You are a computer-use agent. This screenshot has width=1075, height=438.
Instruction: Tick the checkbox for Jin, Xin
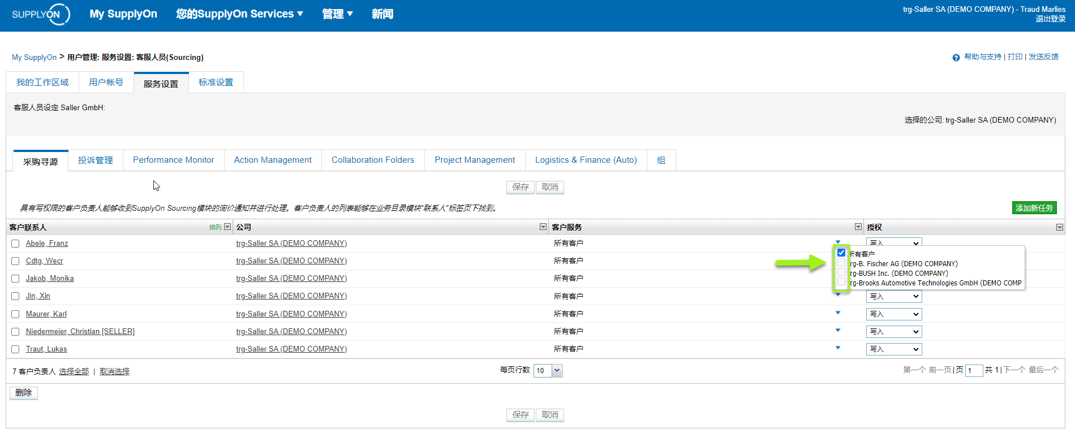click(x=15, y=296)
